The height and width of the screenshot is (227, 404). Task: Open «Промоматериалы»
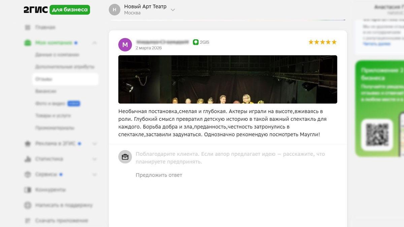[55, 128]
